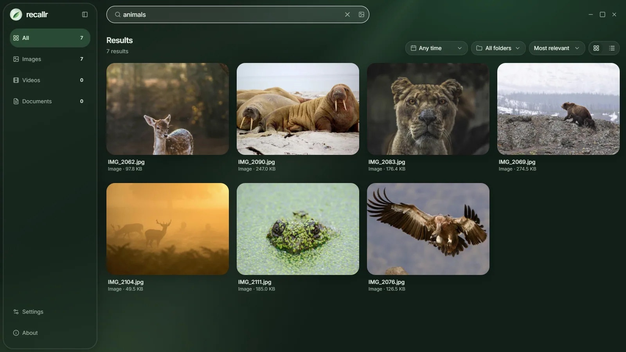
Task: Switch to list view
Action: pos(612,48)
